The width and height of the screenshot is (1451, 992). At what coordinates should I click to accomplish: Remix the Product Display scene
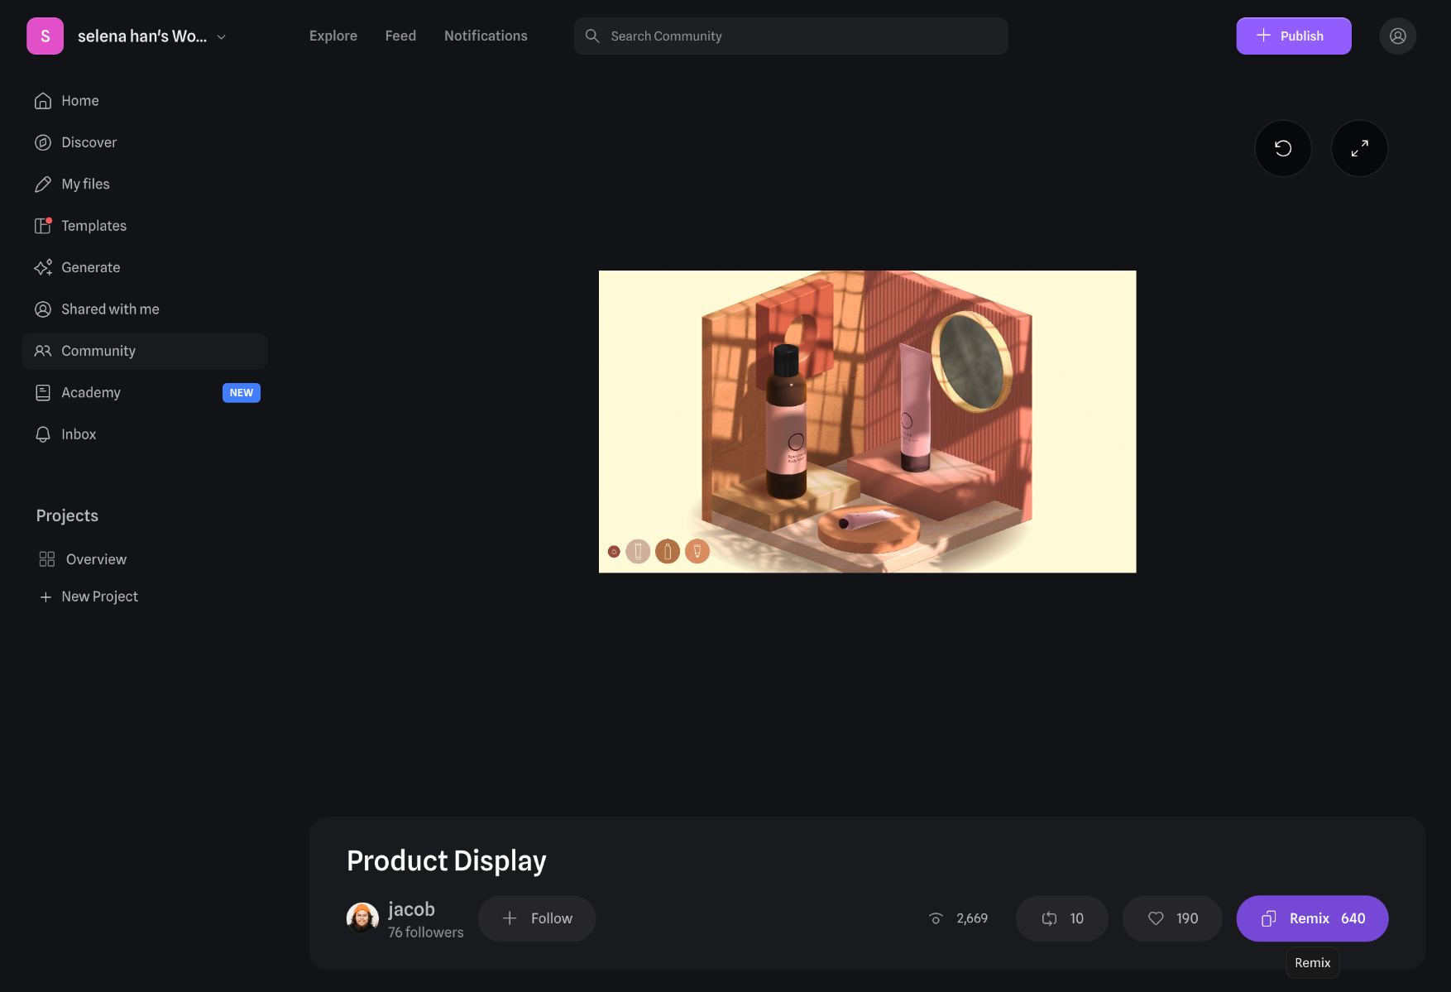point(1312,918)
